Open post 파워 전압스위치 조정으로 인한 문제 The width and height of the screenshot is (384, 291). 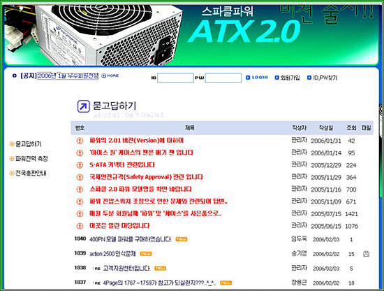click(x=158, y=201)
